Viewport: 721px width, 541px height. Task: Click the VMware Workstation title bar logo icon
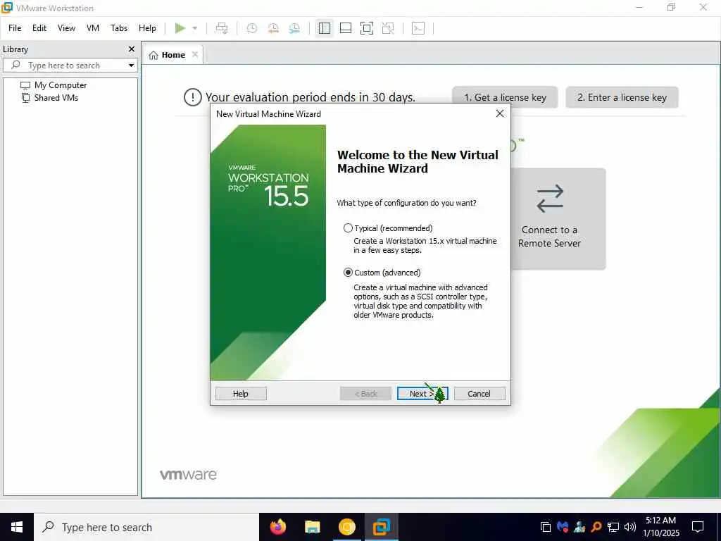[x=6, y=7]
